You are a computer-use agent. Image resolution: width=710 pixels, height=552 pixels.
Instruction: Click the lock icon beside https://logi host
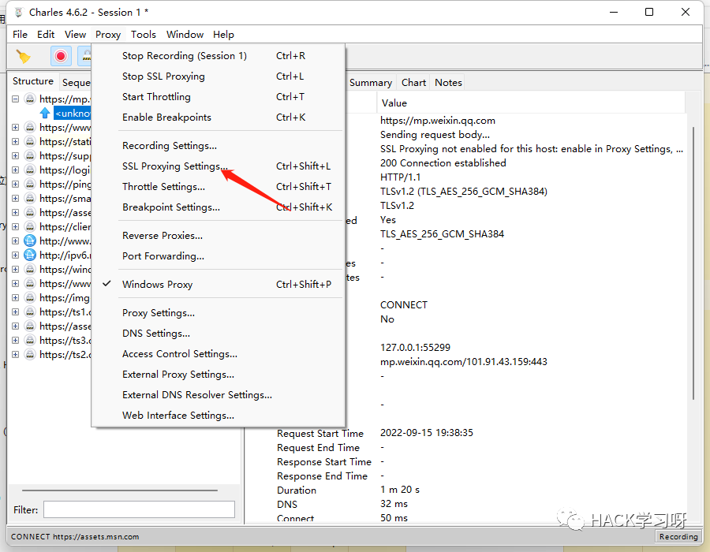(x=30, y=170)
